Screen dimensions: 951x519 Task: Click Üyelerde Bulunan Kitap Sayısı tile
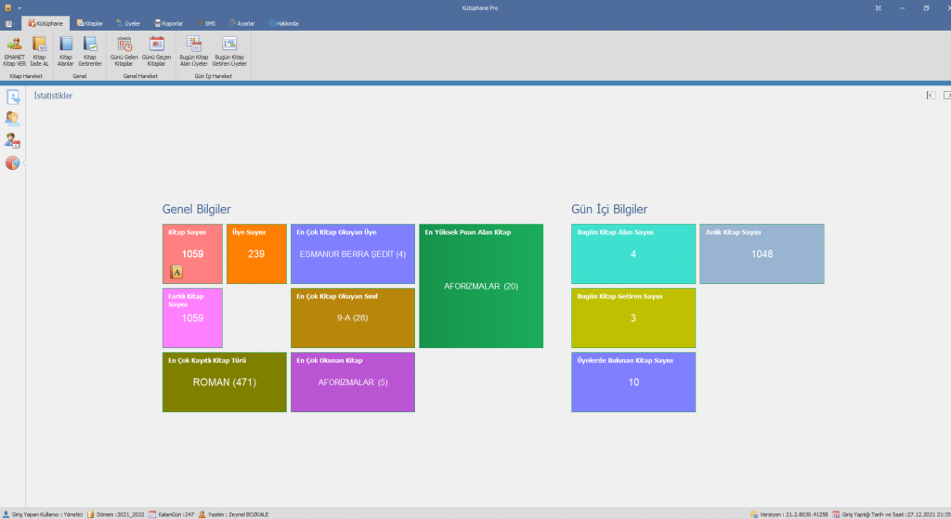tap(633, 383)
